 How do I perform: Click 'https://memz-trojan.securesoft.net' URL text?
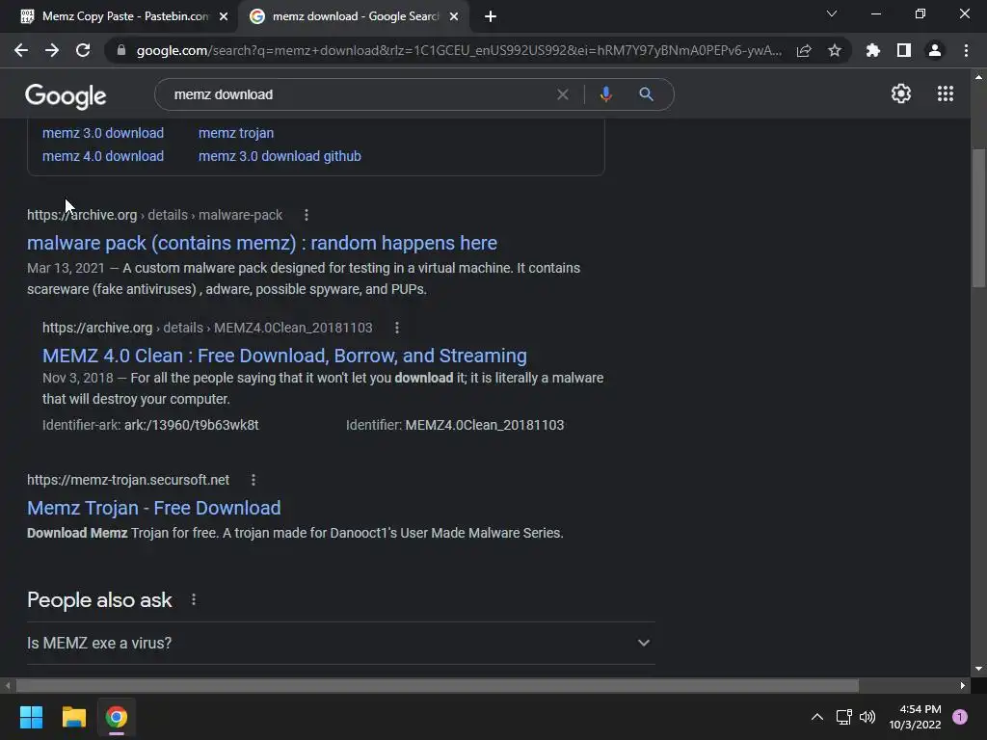click(x=128, y=480)
